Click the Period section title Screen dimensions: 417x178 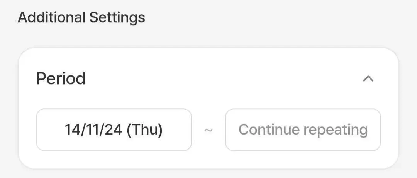(x=61, y=78)
